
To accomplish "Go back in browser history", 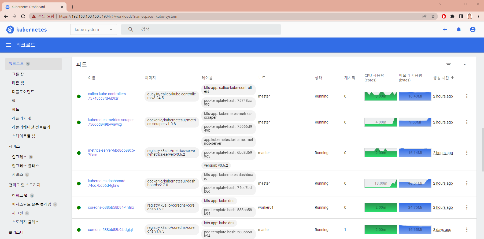I will point(6,16).
